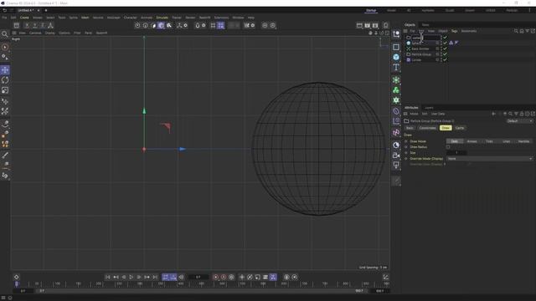Select the Basic Emitter object row
Viewport: 536px width, 301px height.
coord(420,48)
